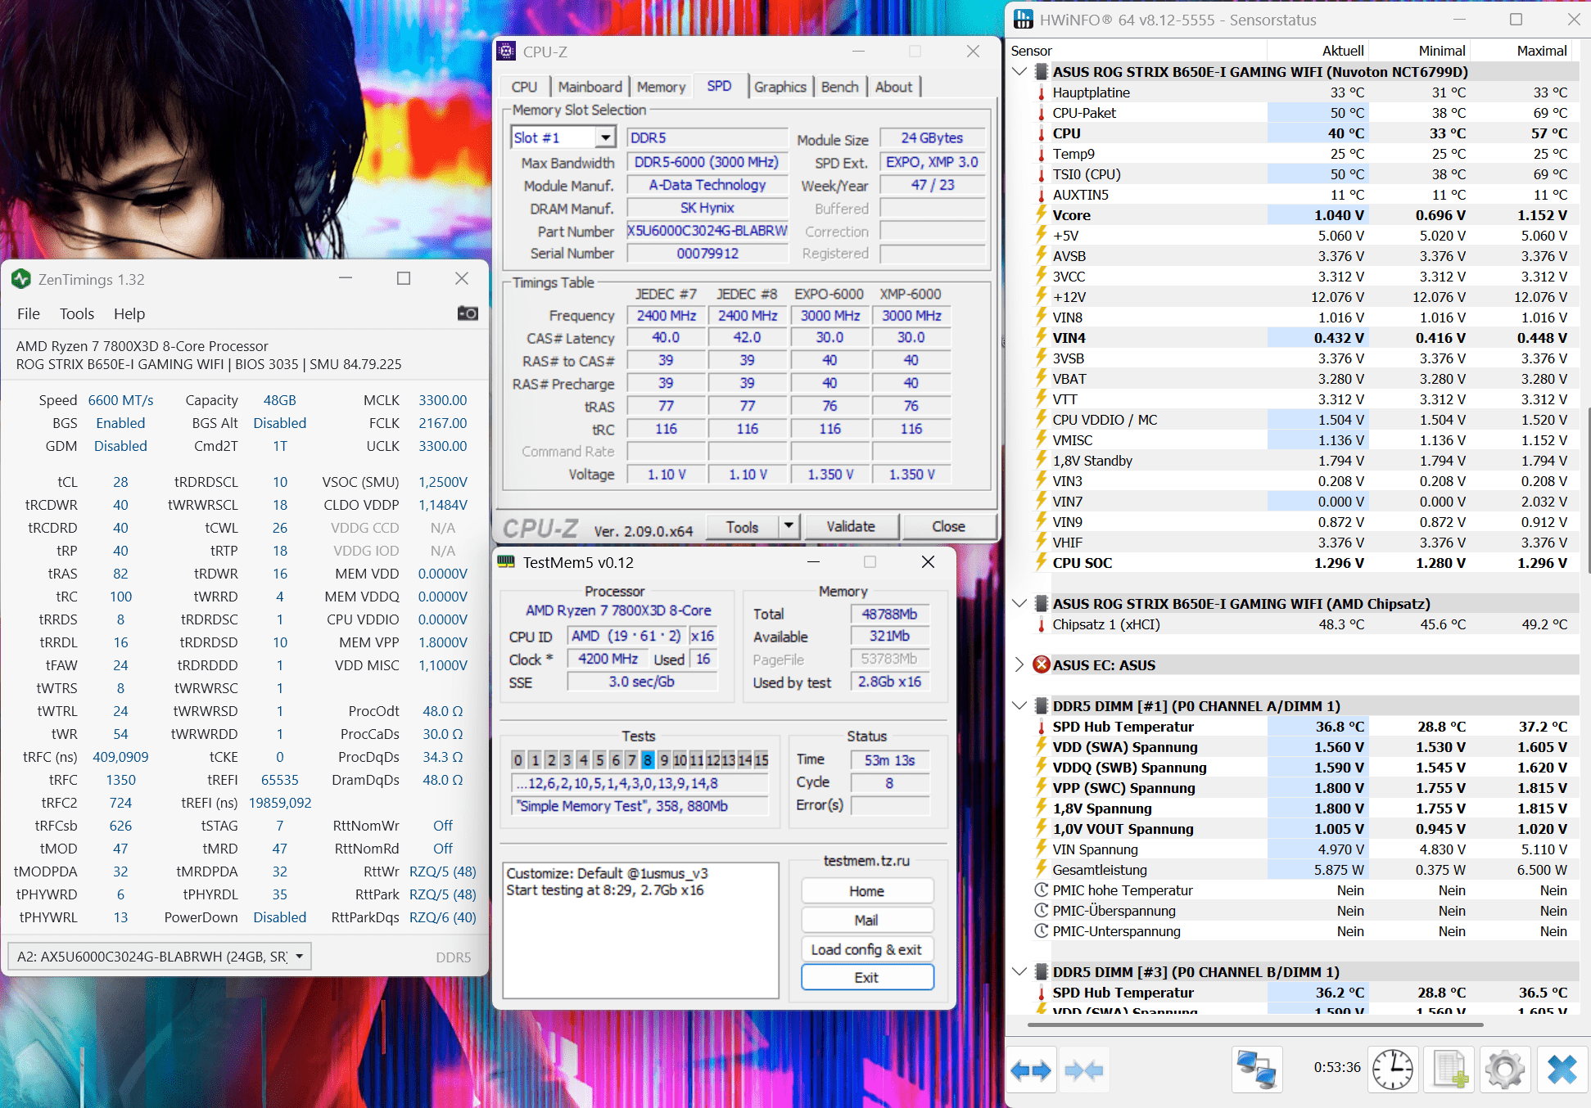Screen dimensions: 1591x1108
Task: Click HWiNFO shrink layout arrows icon
Action: tap(1084, 1070)
